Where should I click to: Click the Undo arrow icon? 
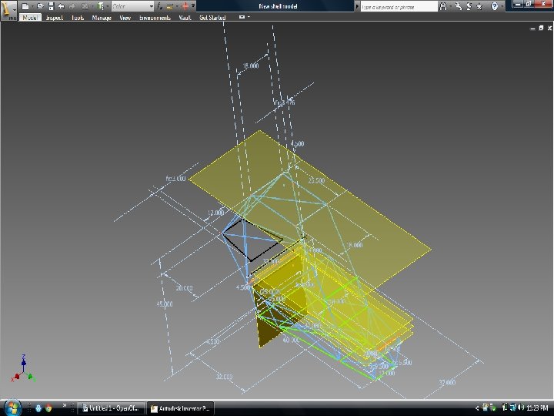click(60, 6)
